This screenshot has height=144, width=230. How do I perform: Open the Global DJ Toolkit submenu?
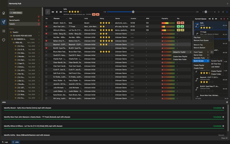[182, 52]
